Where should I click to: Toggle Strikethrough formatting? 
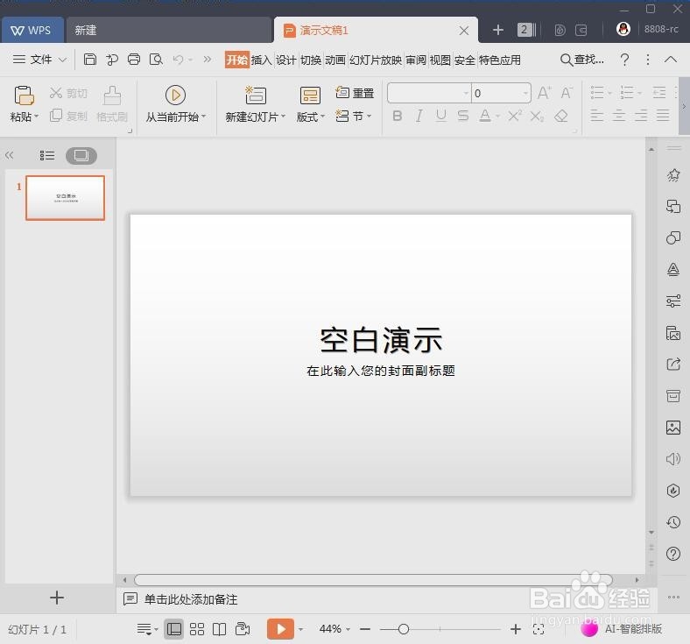point(463,117)
